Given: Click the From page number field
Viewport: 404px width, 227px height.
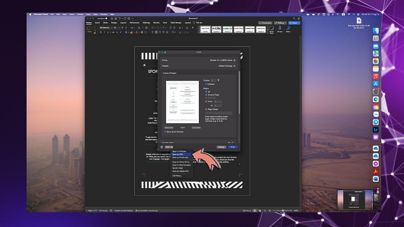Looking at the screenshot, I should [x=218, y=101].
